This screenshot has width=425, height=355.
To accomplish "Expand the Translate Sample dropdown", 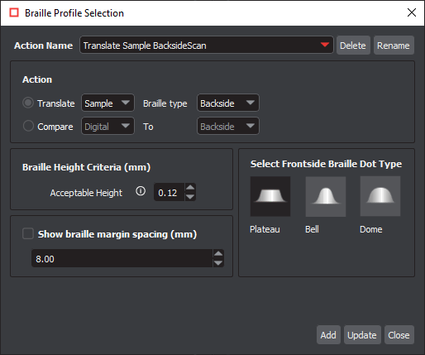I will point(107,103).
